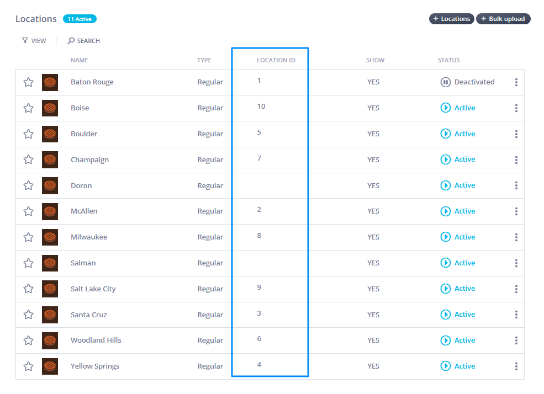Click the paused status icon for Baton Rouge
Image resolution: width=544 pixels, height=394 pixels.
(445, 82)
